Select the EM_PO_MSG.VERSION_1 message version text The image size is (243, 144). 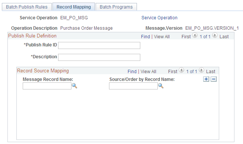coord(212,28)
